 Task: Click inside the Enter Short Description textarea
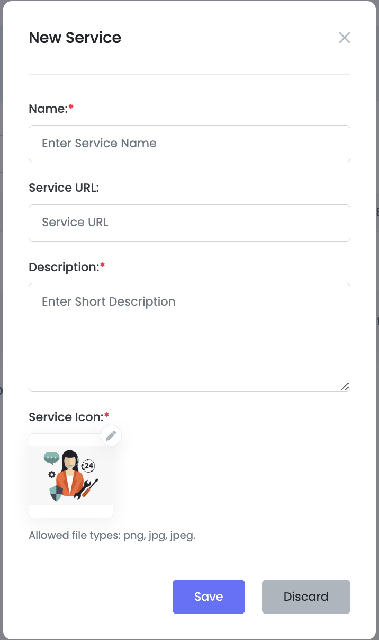pyautogui.click(x=189, y=337)
